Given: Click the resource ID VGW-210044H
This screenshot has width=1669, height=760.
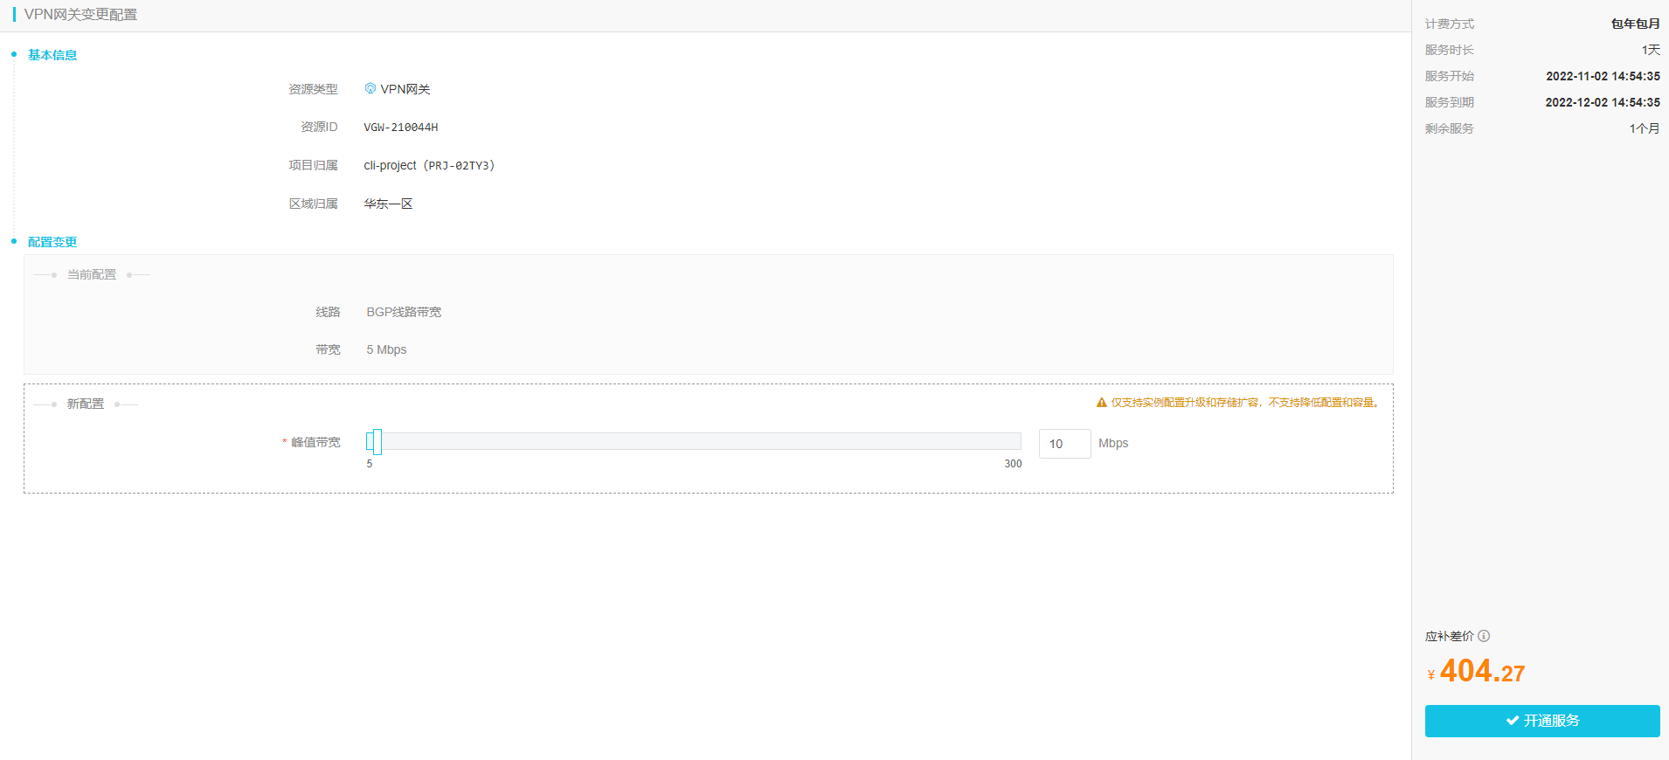Looking at the screenshot, I should click(401, 128).
